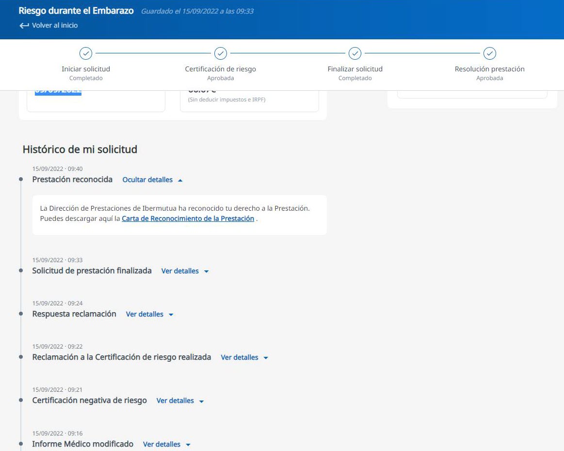Click the Riesgo durante el Embarazo title
This screenshot has height=451, width=564.
click(76, 11)
